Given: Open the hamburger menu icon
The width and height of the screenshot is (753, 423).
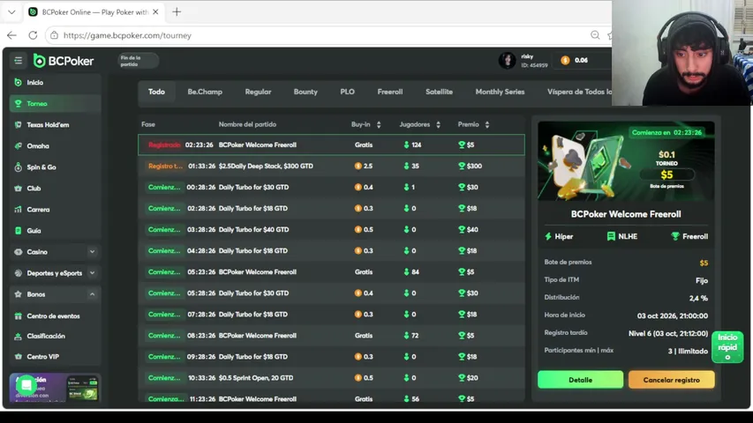Looking at the screenshot, I should tap(19, 61).
